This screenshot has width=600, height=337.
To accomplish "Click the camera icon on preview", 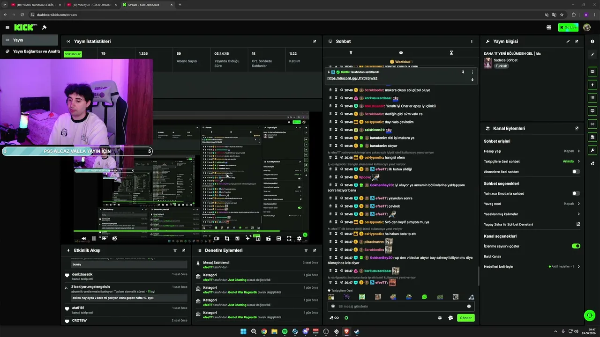I will point(217,239).
